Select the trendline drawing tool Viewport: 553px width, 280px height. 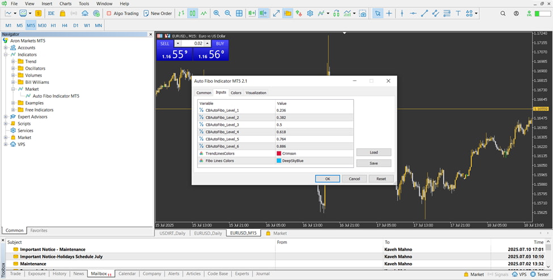tap(424, 14)
